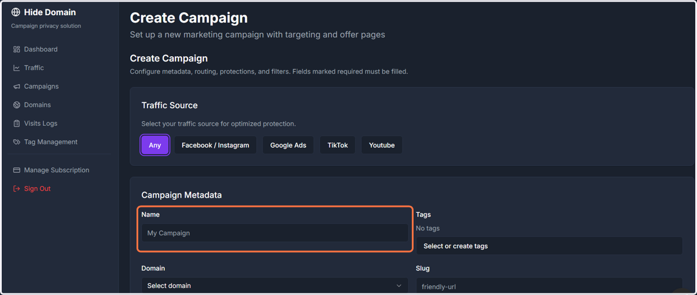Focus the campaign Name input field
The image size is (697, 295).
(x=275, y=233)
